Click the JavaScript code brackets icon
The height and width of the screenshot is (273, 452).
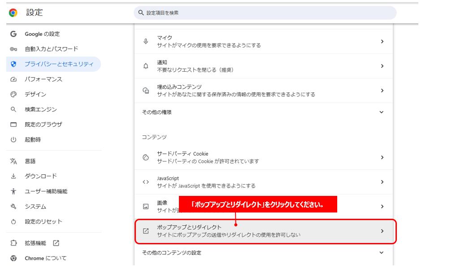tap(146, 182)
